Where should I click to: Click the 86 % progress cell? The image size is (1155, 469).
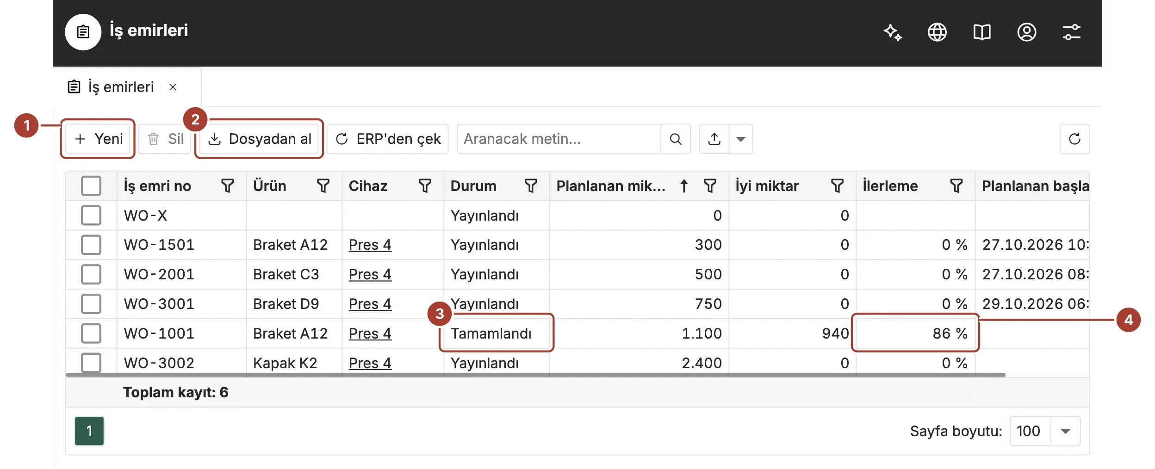click(x=915, y=333)
